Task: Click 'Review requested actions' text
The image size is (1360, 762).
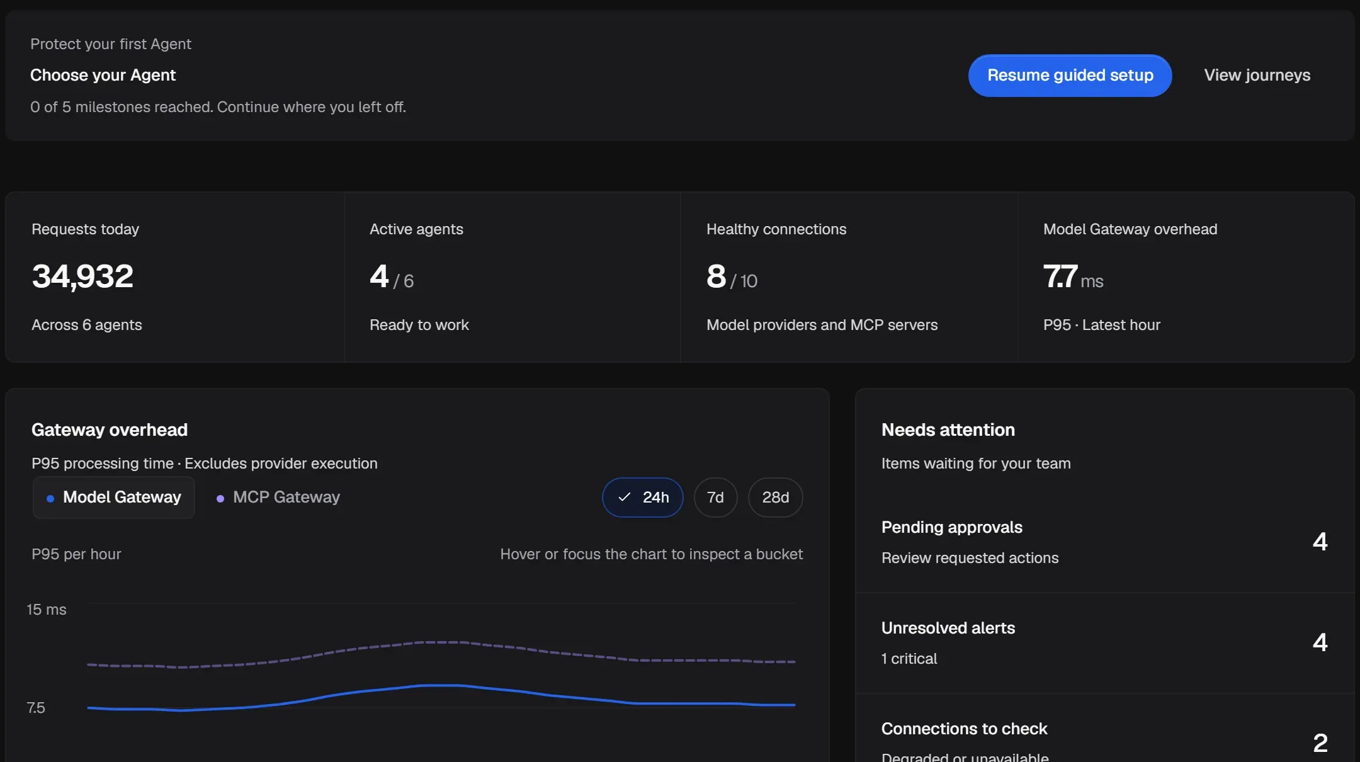Action: point(970,558)
